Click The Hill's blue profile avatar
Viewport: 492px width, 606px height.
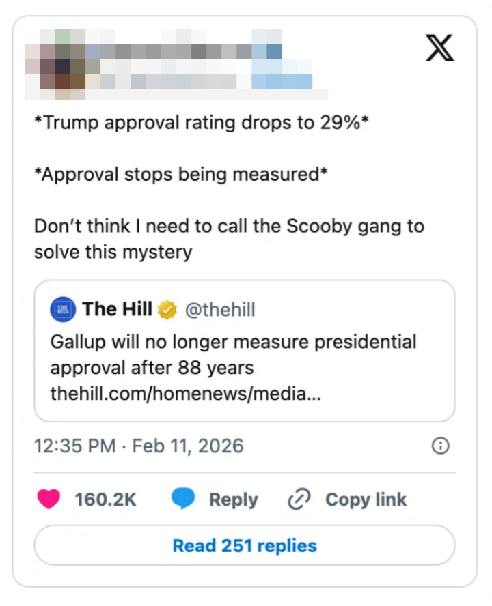pos(63,310)
